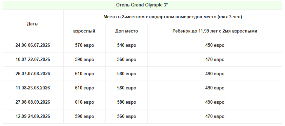This screenshot has height=126, width=285.
Task: Click the взрослый column header
Action: tap(84, 31)
